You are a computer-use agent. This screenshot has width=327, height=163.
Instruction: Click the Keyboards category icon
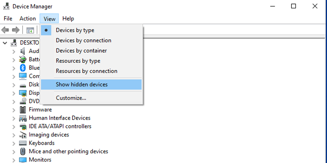click(x=23, y=143)
